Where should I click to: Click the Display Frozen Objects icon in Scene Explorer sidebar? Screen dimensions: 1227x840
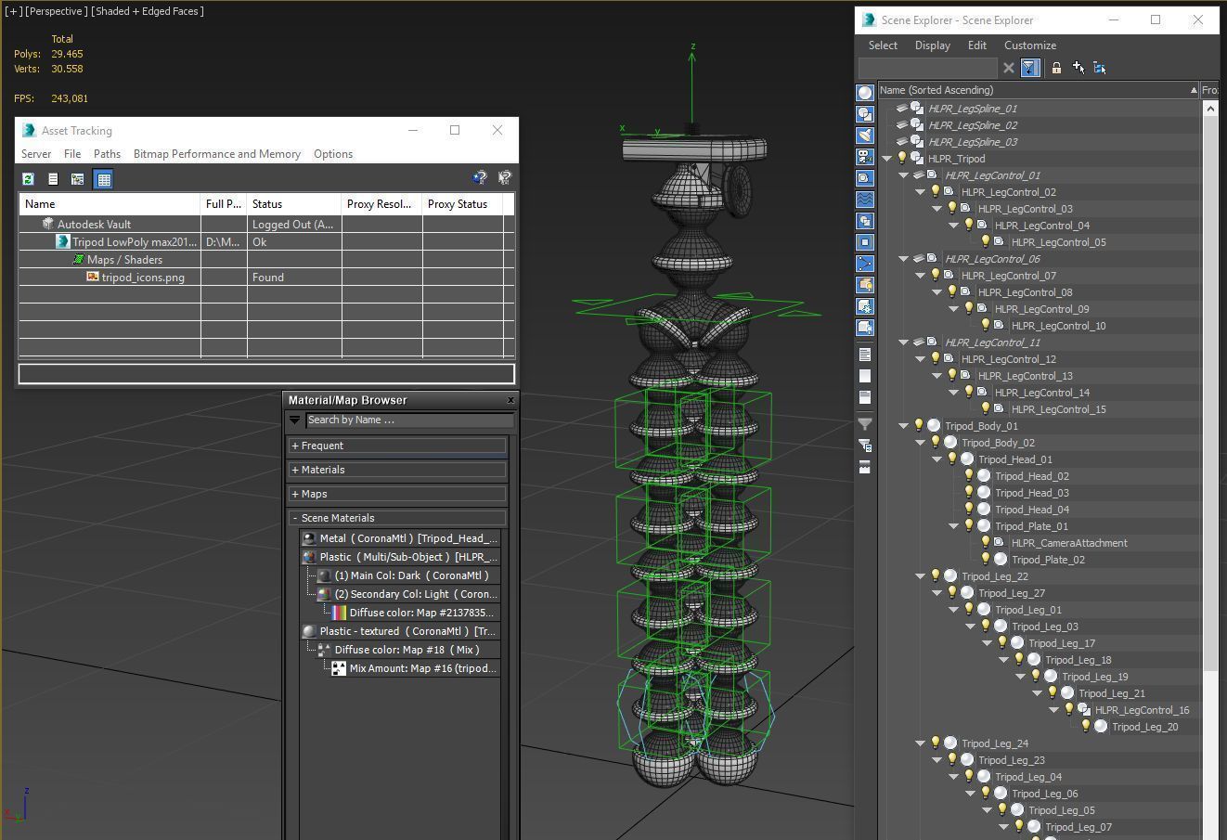pos(865,306)
